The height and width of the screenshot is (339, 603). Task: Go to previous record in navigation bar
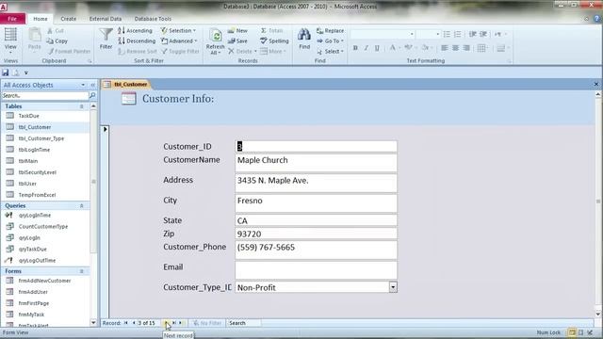click(134, 323)
